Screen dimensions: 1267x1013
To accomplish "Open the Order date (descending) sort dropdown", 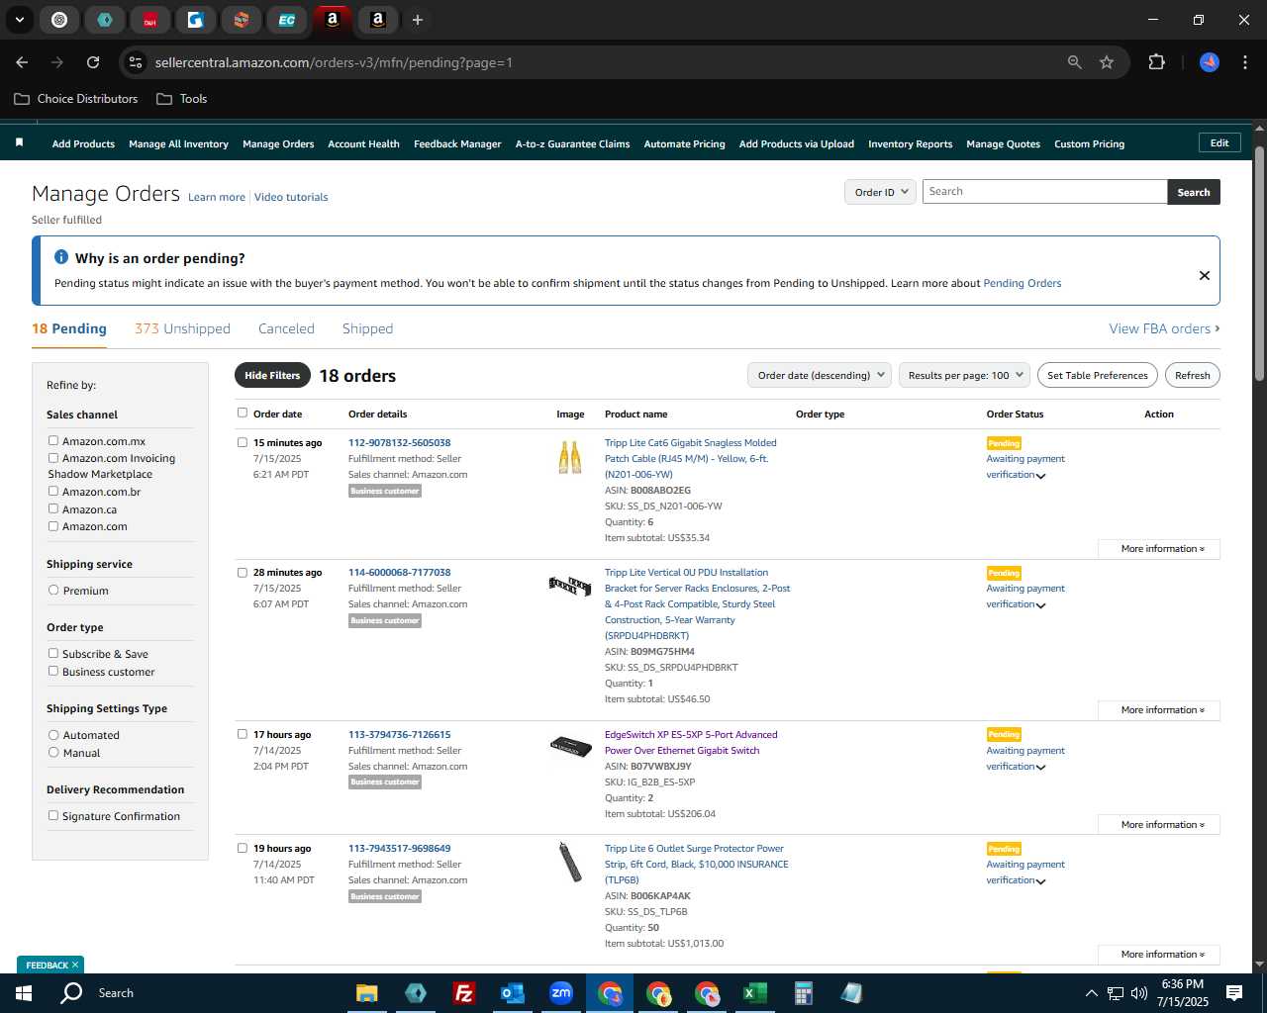I will point(820,375).
